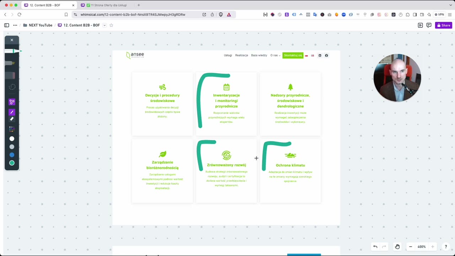Screen dimensions: 455x256
Task: Open the color palette grid
Action: (12, 129)
